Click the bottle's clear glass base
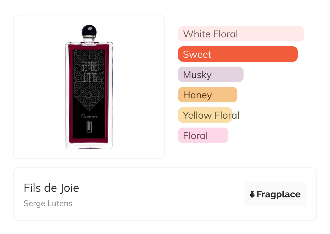Image resolution: width=330 pixels, height=234 pixels. tap(89, 146)
